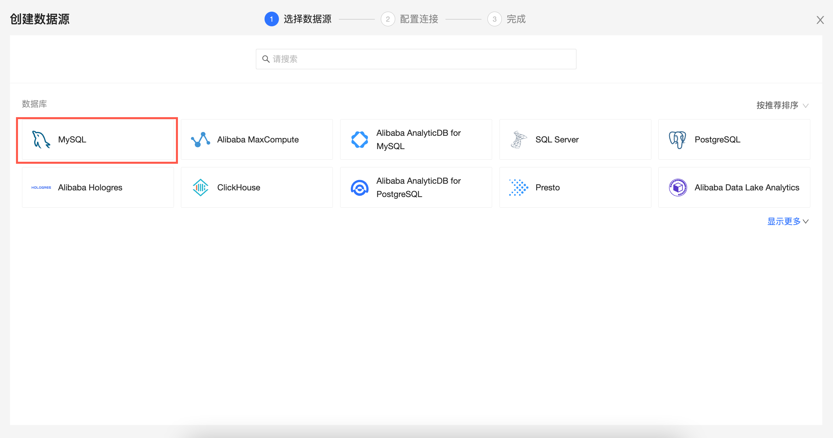The image size is (833, 438).
Task: Choose the ClickHouse label
Action: tap(239, 187)
